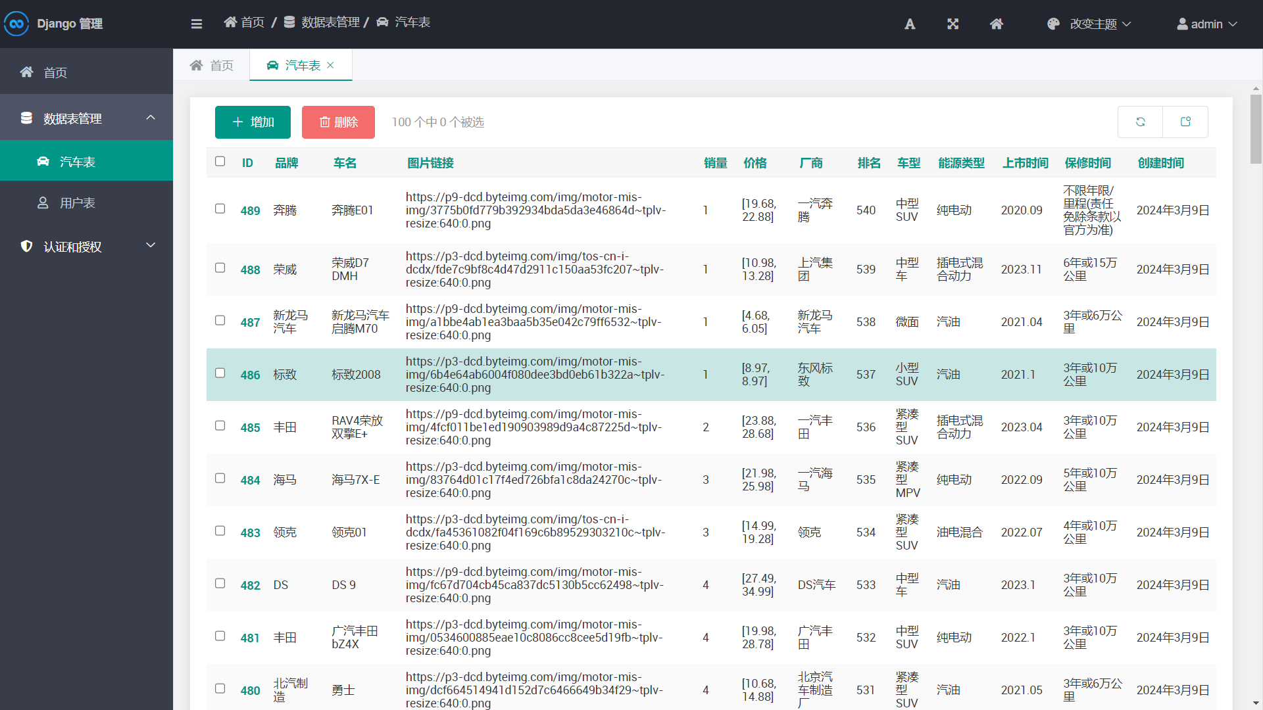Sort by the 价格 column header
This screenshot has width=1263, height=710.
tap(755, 163)
